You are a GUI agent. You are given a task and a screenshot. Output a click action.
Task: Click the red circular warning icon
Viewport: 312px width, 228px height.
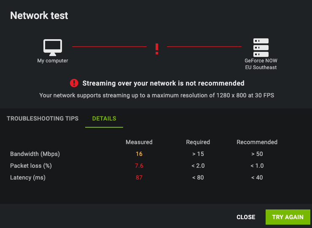tap(74, 83)
